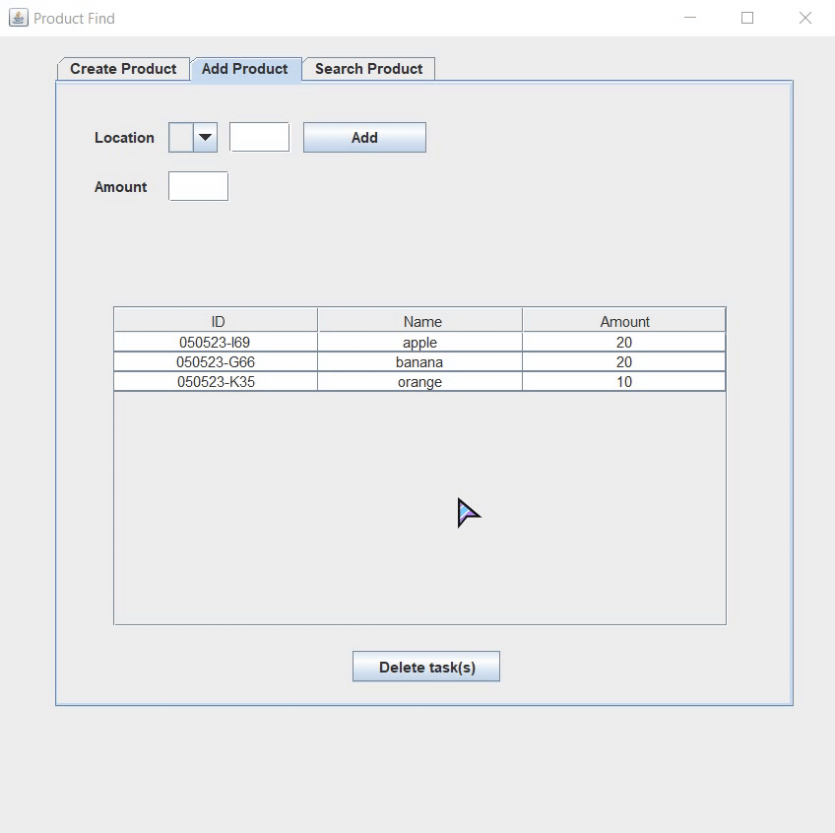Select the row with ID 050523-I69

tap(419, 342)
